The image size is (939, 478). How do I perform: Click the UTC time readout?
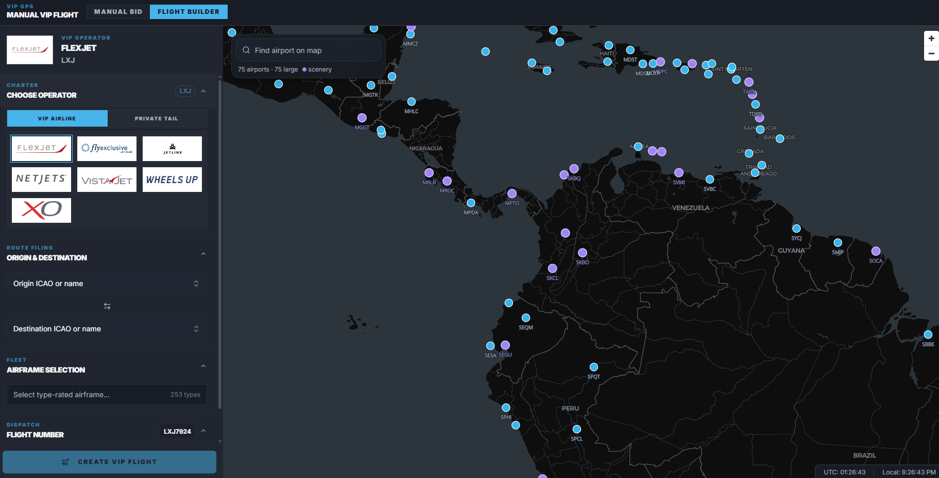845,472
